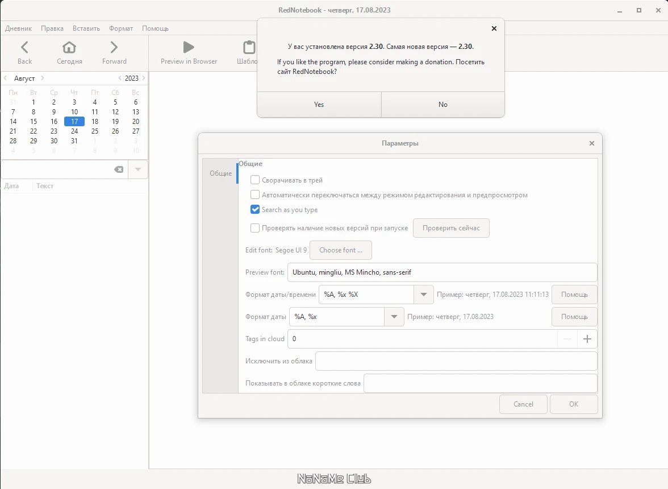This screenshot has width=668, height=489.
Task: Go to next month after Август
Action: tap(43, 78)
